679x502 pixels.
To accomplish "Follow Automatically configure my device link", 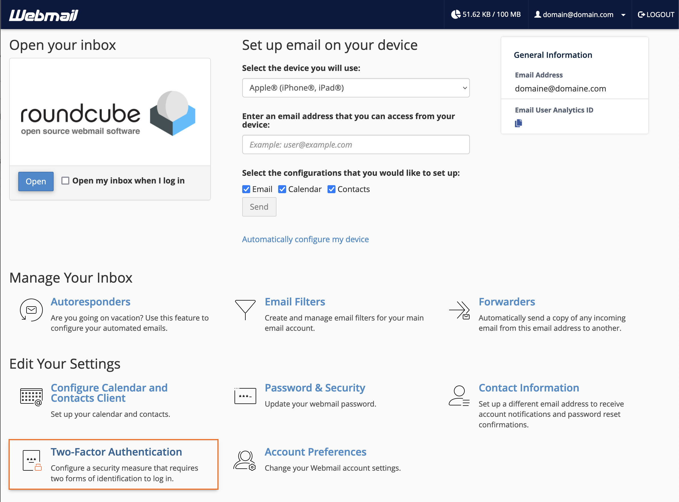I will click(x=305, y=239).
